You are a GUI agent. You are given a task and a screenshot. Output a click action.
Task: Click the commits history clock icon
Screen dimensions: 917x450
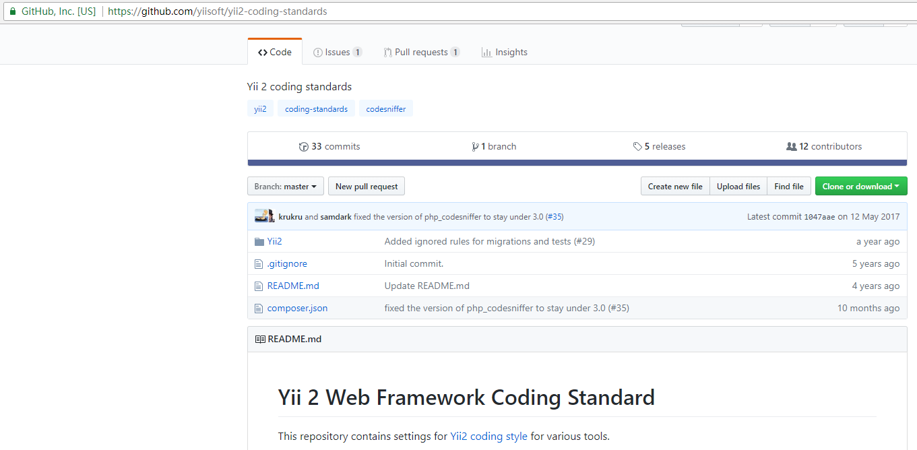point(303,147)
